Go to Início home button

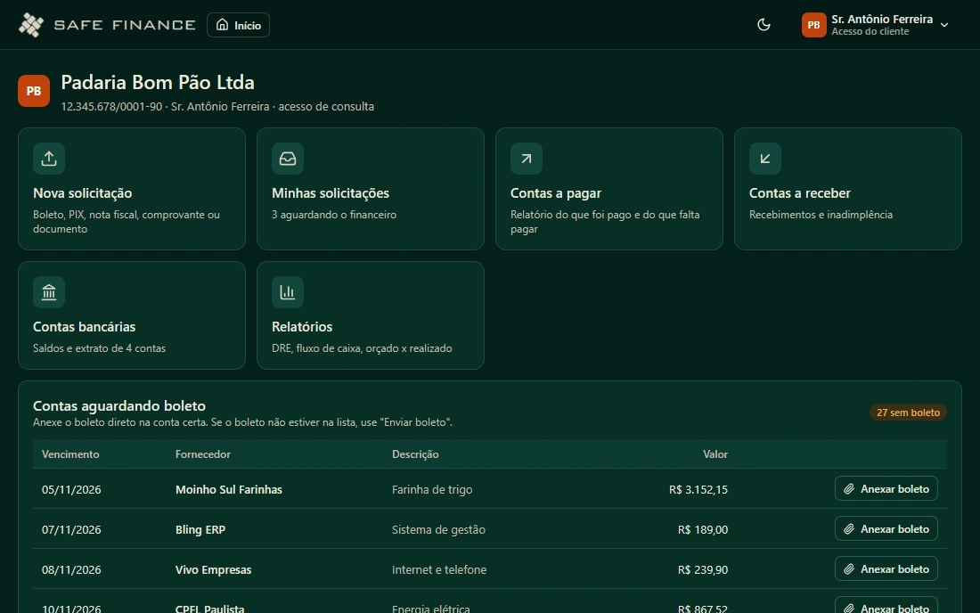[x=238, y=25]
